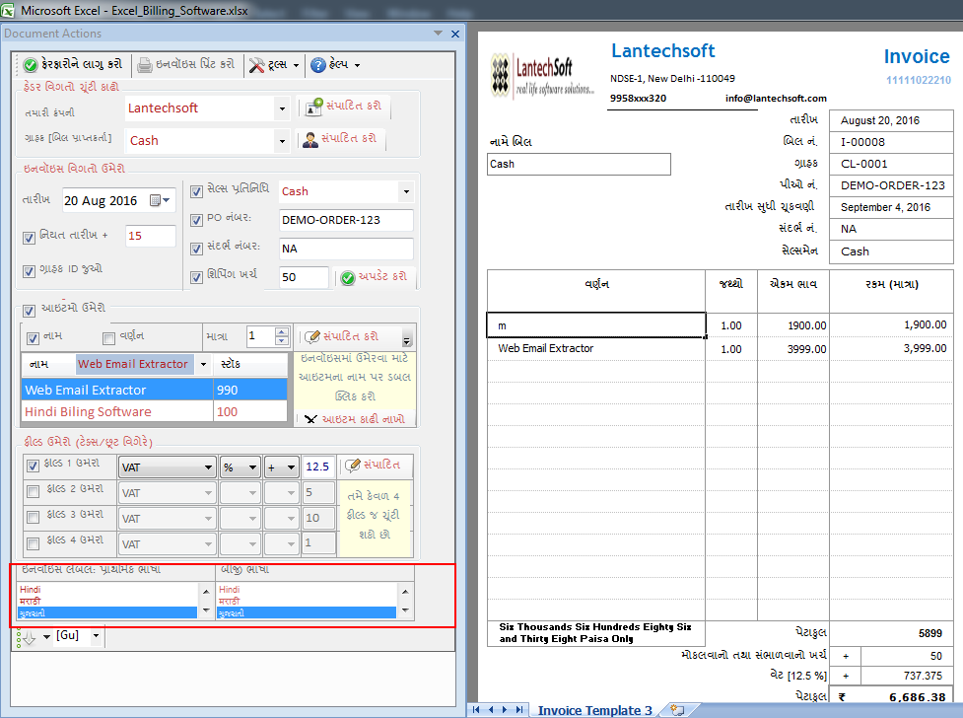Toggle the show customer ID checkbox
The width and height of the screenshot is (963, 718).
pyautogui.click(x=29, y=271)
